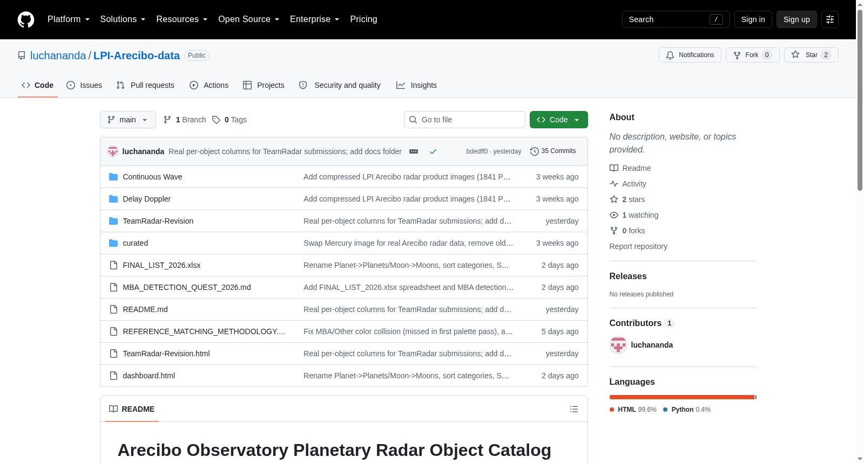Open the Projects tab

click(x=264, y=85)
